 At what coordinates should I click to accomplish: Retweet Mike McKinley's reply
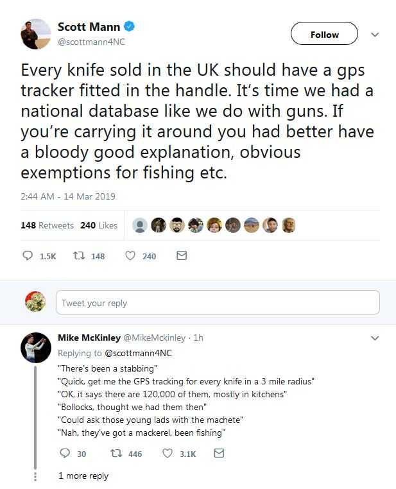[116, 454]
